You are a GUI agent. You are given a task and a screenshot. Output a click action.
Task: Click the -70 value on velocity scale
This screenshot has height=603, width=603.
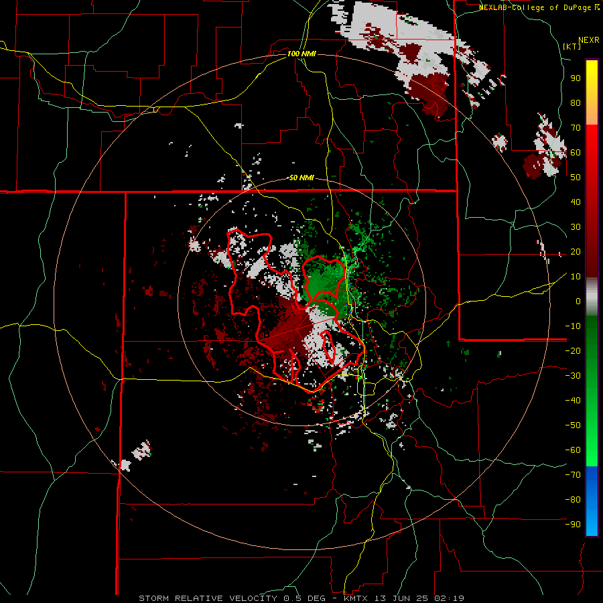(x=573, y=475)
